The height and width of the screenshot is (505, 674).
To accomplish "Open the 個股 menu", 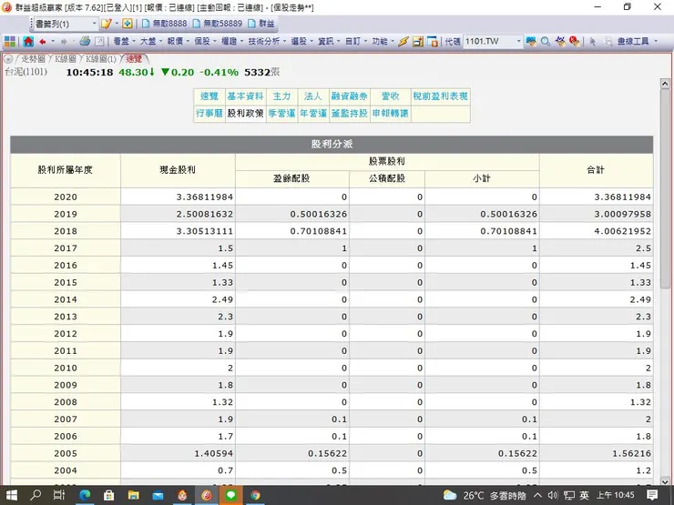I will [206, 42].
